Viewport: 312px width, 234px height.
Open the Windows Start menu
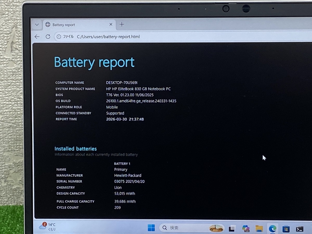click(151, 228)
